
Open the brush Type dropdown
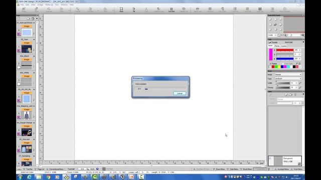click(288, 78)
